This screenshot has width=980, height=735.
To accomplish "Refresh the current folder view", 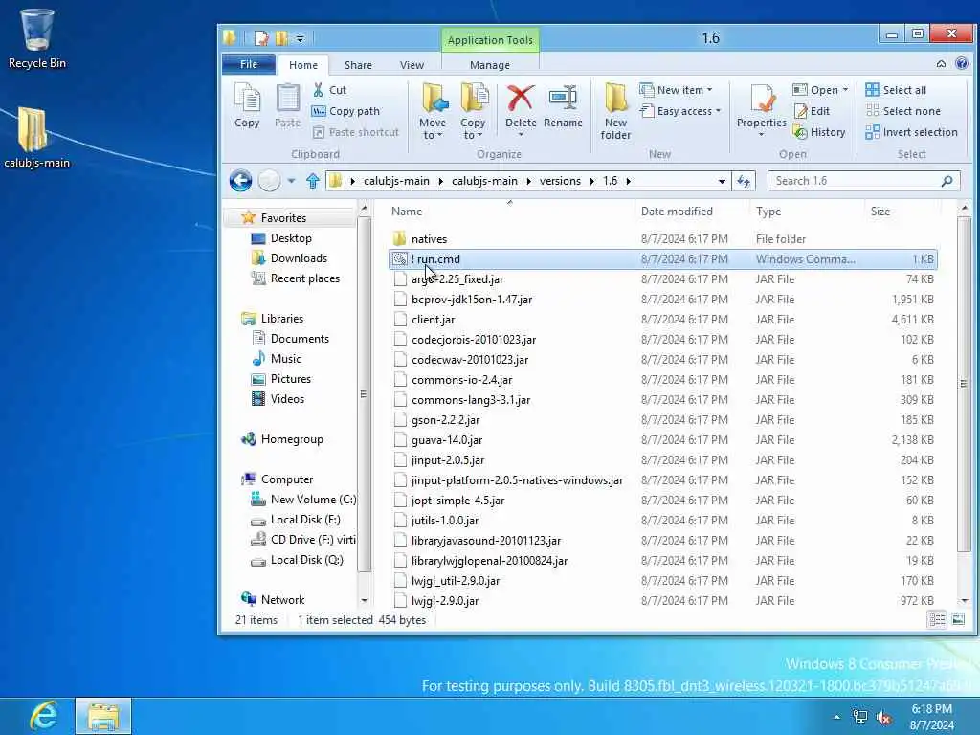I will (743, 181).
